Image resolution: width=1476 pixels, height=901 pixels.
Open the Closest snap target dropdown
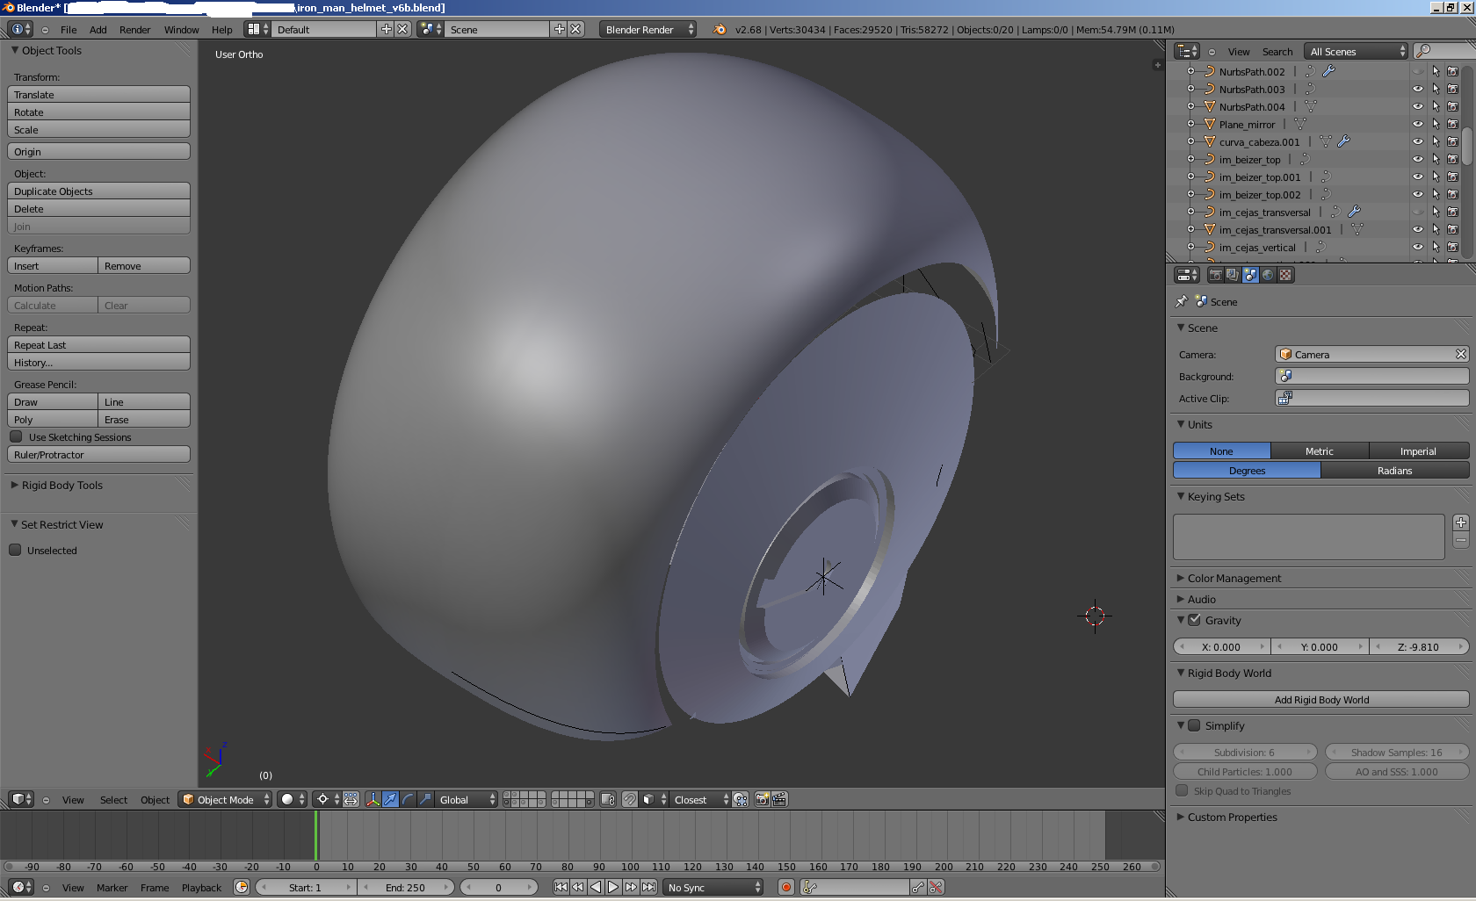coord(700,799)
